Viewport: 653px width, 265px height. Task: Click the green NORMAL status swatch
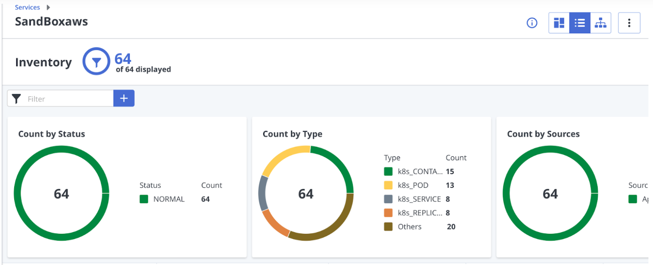pos(144,199)
